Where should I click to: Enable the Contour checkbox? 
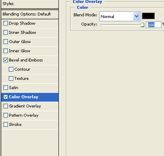coord(11,69)
